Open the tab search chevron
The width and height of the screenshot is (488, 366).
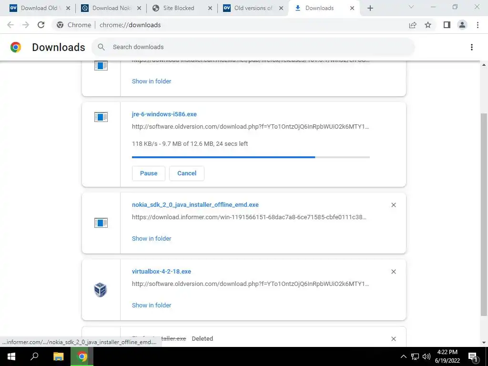411,7
